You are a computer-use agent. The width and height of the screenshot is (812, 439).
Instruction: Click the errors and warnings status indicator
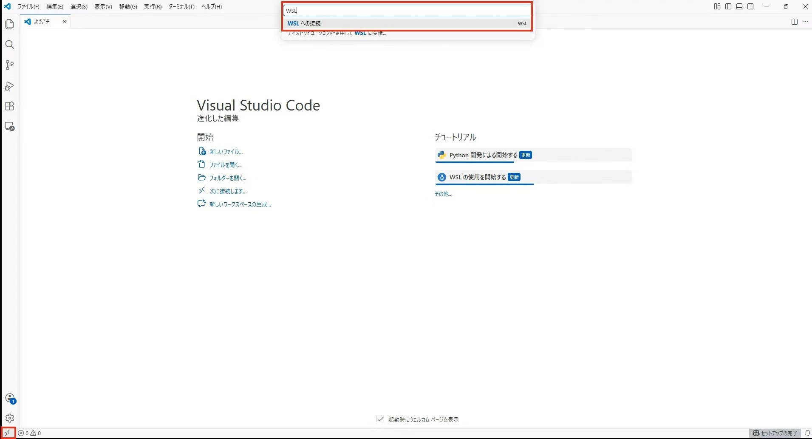[30, 433]
